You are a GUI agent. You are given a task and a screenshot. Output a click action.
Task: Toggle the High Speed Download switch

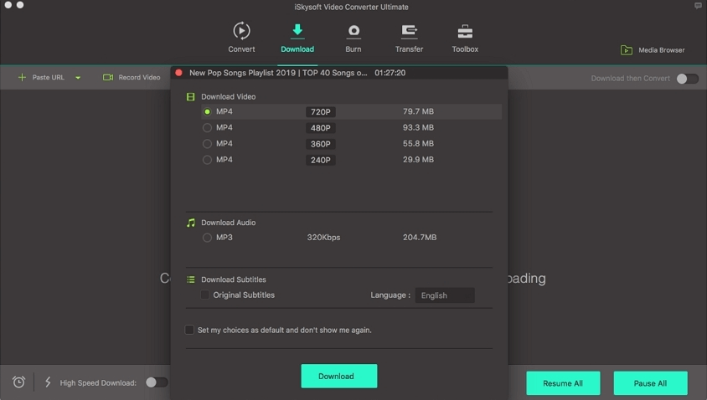157,382
